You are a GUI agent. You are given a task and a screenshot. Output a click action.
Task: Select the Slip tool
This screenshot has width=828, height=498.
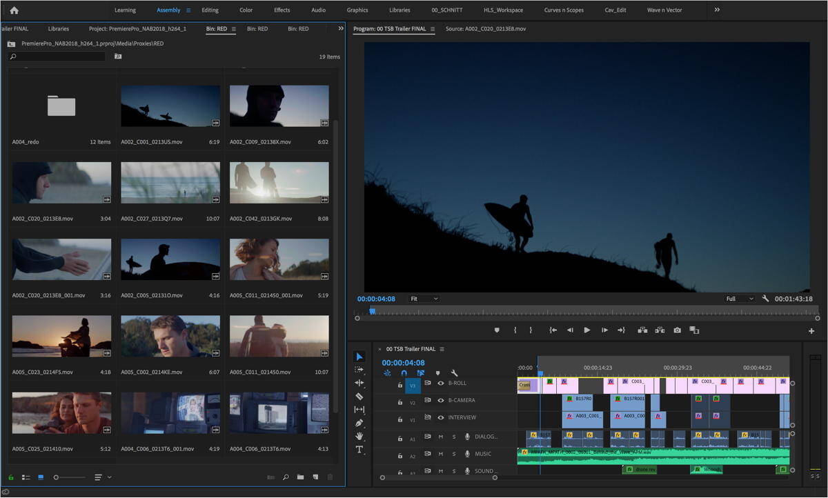pos(359,410)
